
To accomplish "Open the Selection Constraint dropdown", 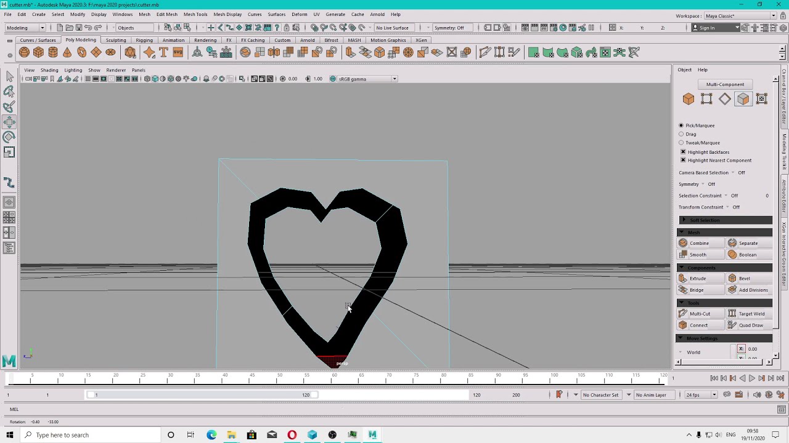I will click(726, 196).
